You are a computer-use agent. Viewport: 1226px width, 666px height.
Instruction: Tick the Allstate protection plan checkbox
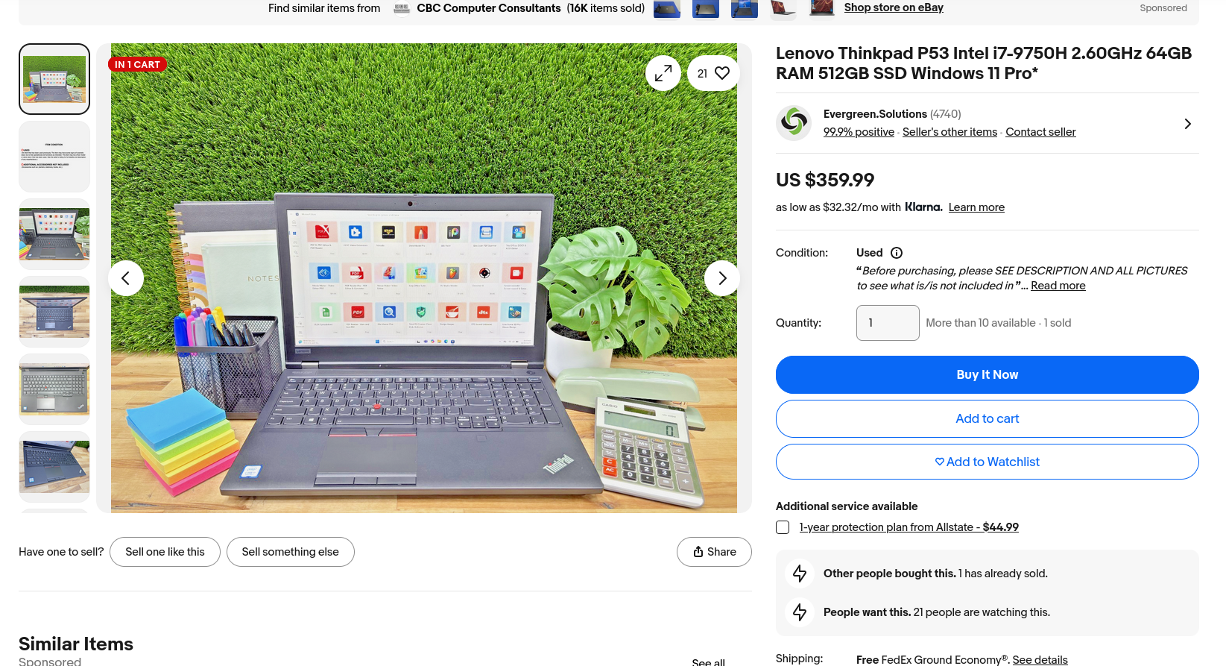pos(783,527)
